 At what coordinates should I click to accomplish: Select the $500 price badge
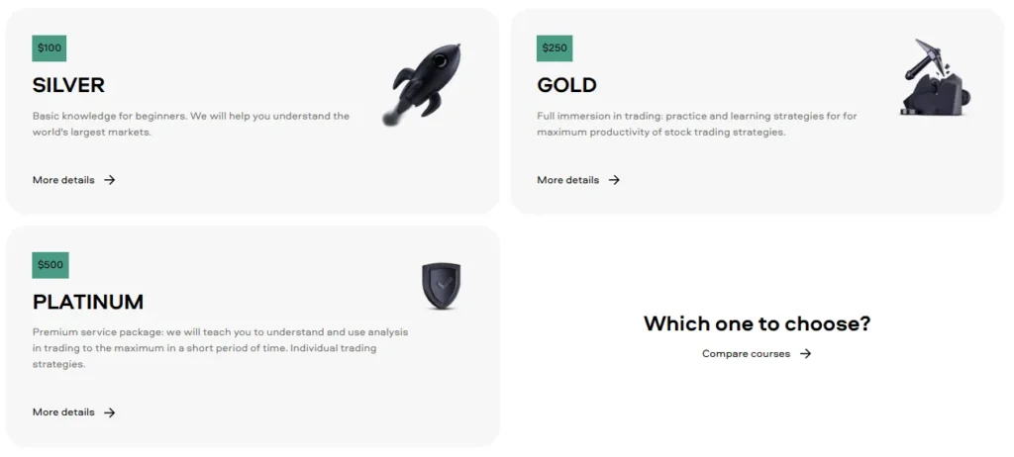(x=51, y=265)
